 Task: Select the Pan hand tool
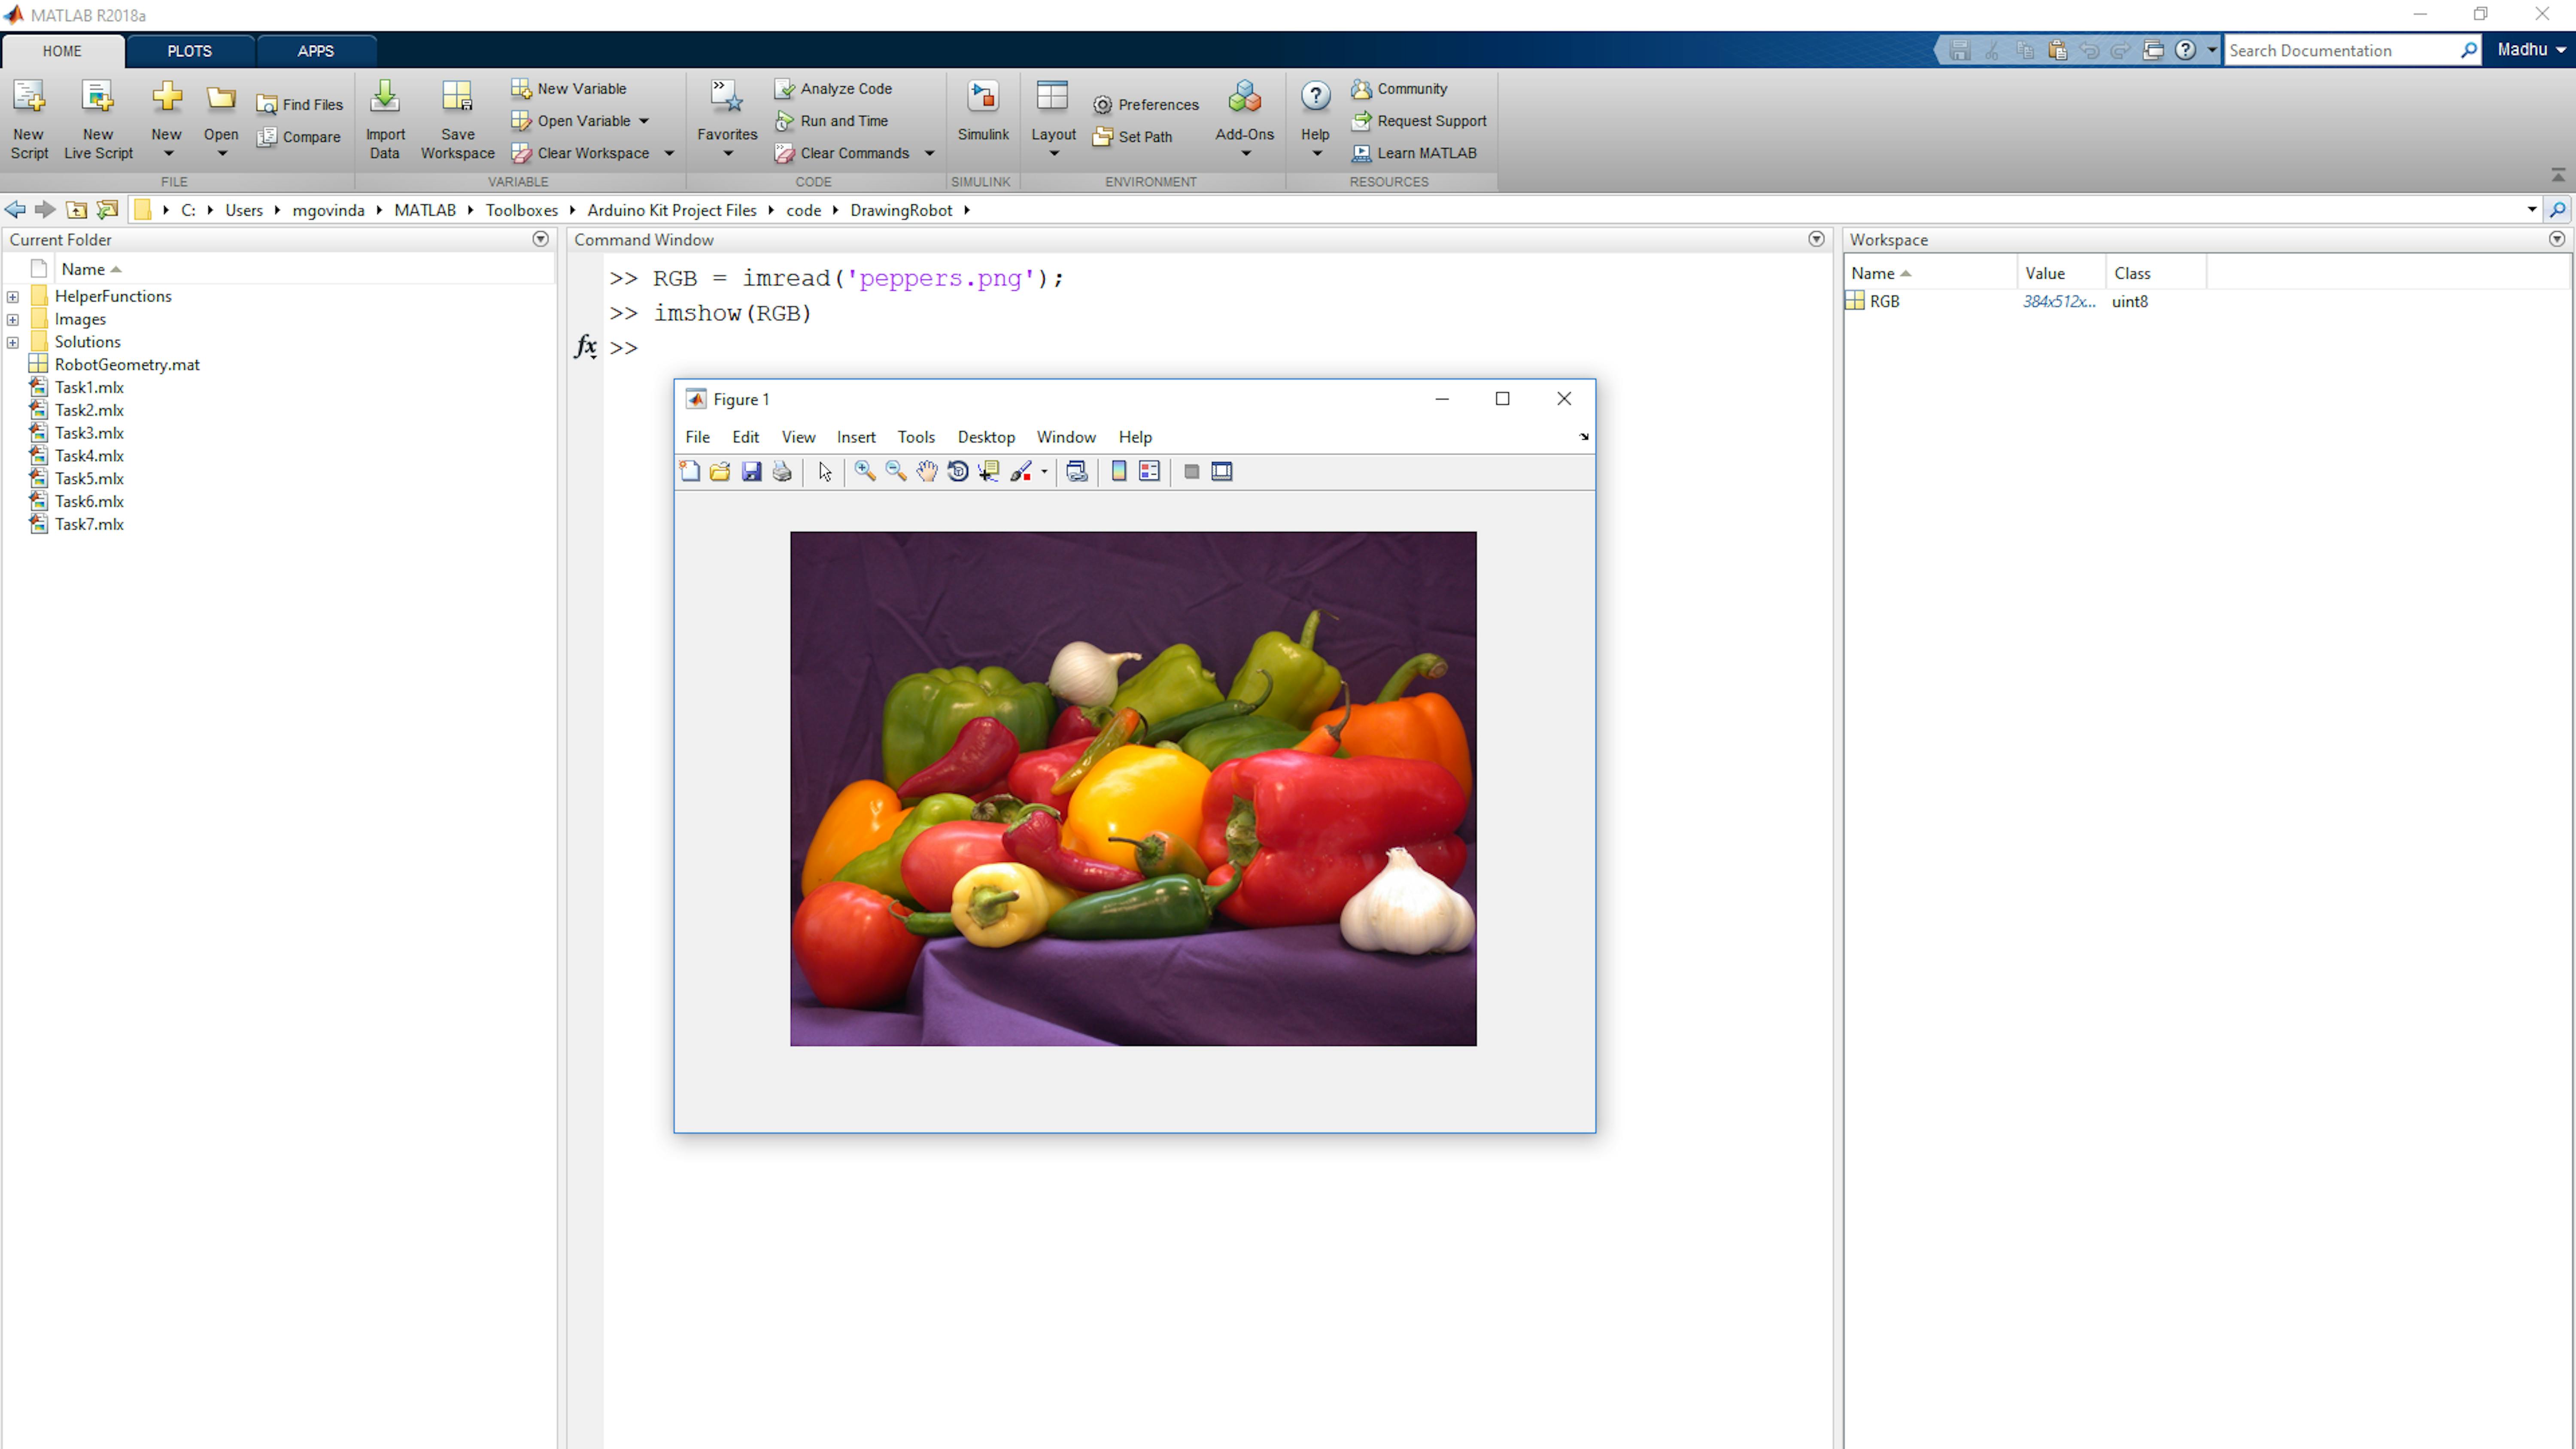click(x=927, y=472)
